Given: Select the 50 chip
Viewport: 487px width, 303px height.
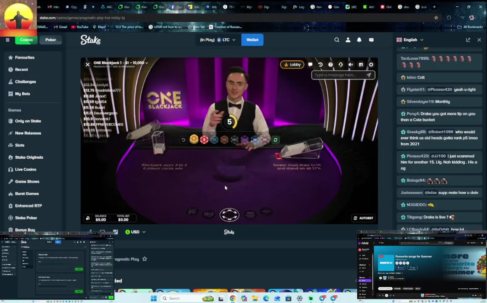Looking at the screenshot, I should [x=224, y=140].
